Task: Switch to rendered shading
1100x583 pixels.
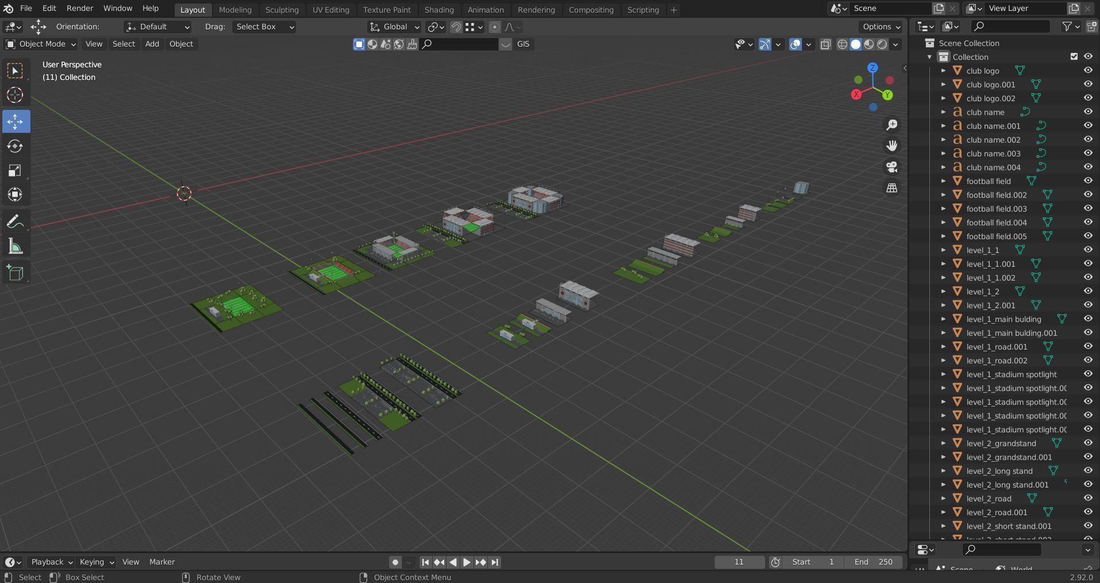Action: [x=882, y=44]
